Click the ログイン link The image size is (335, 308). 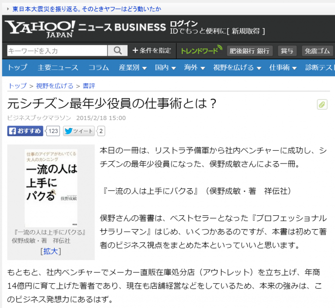click(x=184, y=24)
